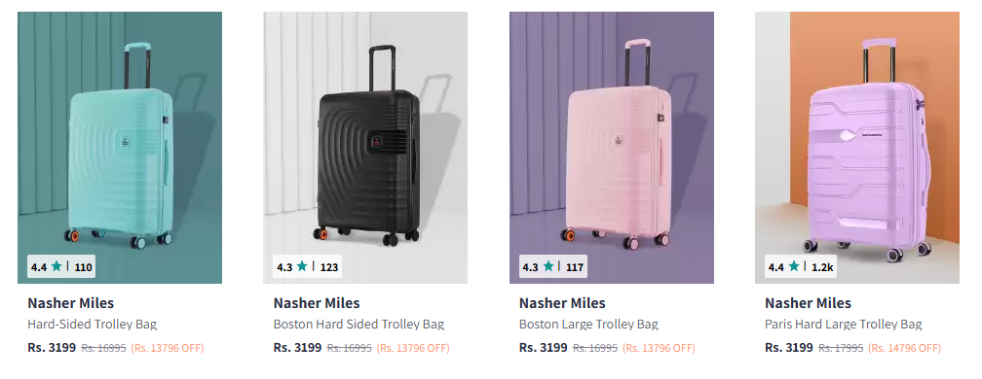Viewport: 982px width, 379px height.
Task: Open the 123 ratings count badge
Action: 329,268
